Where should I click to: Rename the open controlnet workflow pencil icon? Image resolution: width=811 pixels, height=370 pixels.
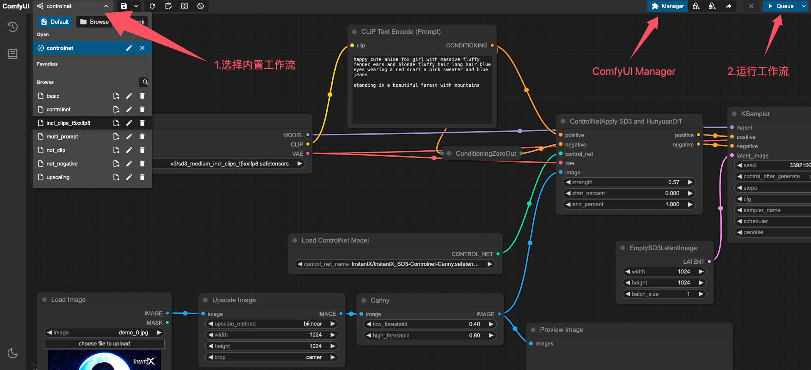[x=129, y=48]
